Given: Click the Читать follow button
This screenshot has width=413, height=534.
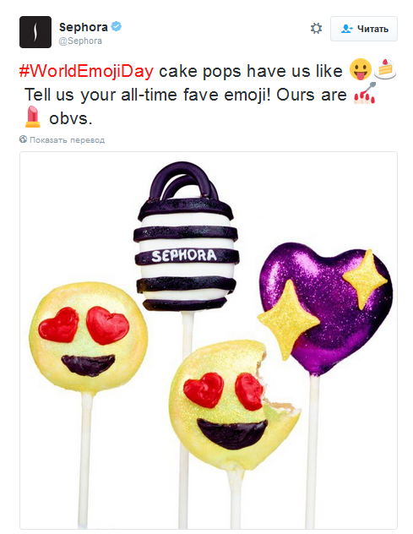Looking at the screenshot, I should [x=364, y=29].
